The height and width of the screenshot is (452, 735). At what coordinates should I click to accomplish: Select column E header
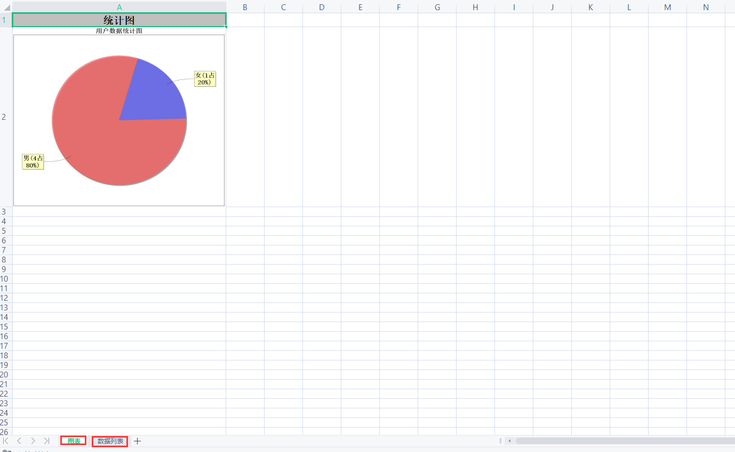pyautogui.click(x=360, y=7)
